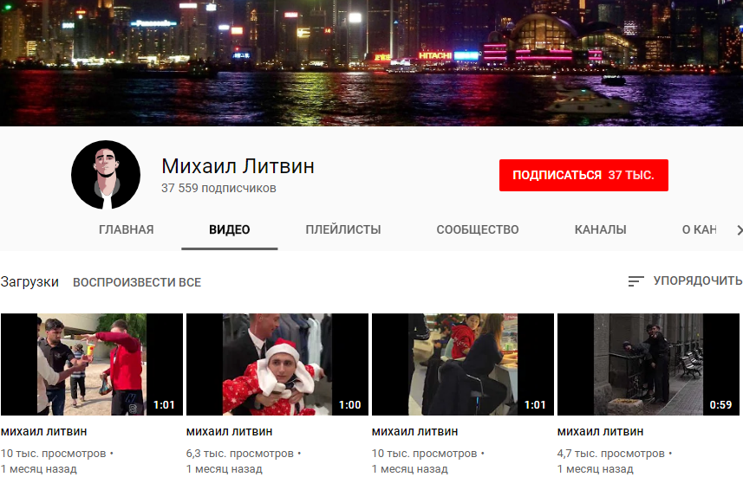This screenshot has width=743, height=477.
Task: Open the first video thumbnail with red jacket
Action: pos(92,364)
